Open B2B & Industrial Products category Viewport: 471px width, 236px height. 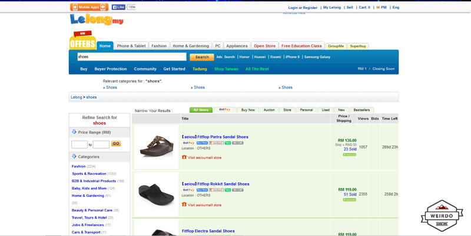[94, 181]
